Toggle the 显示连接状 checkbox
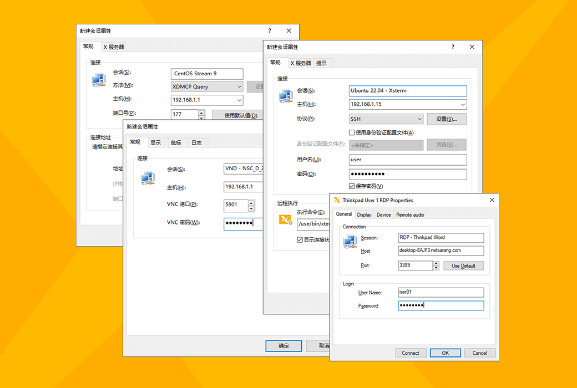This screenshot has width=577, height=388. point(300,240)
